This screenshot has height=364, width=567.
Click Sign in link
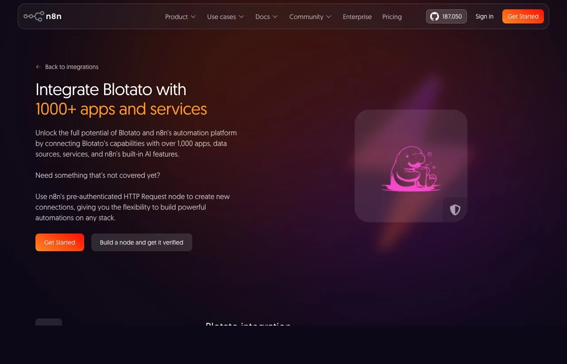[x=484, y=16]
